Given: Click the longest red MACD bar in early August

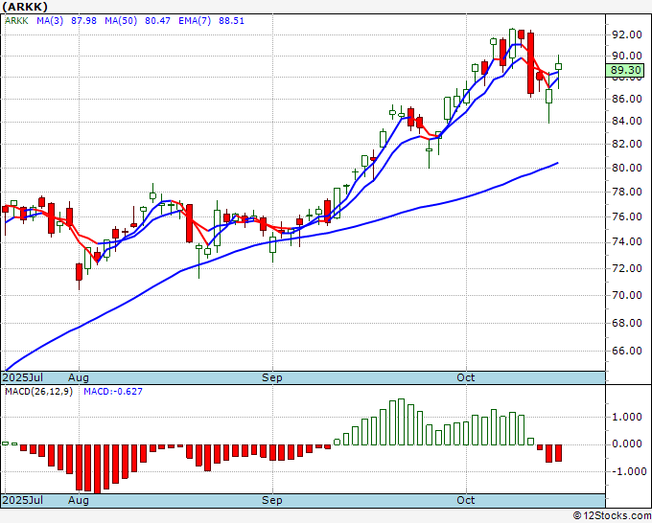Looking at the screenshot, I should point(97,468).
